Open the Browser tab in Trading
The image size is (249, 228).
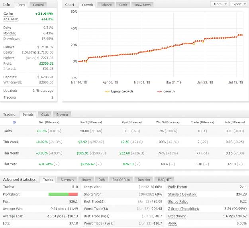pos(62,115)
